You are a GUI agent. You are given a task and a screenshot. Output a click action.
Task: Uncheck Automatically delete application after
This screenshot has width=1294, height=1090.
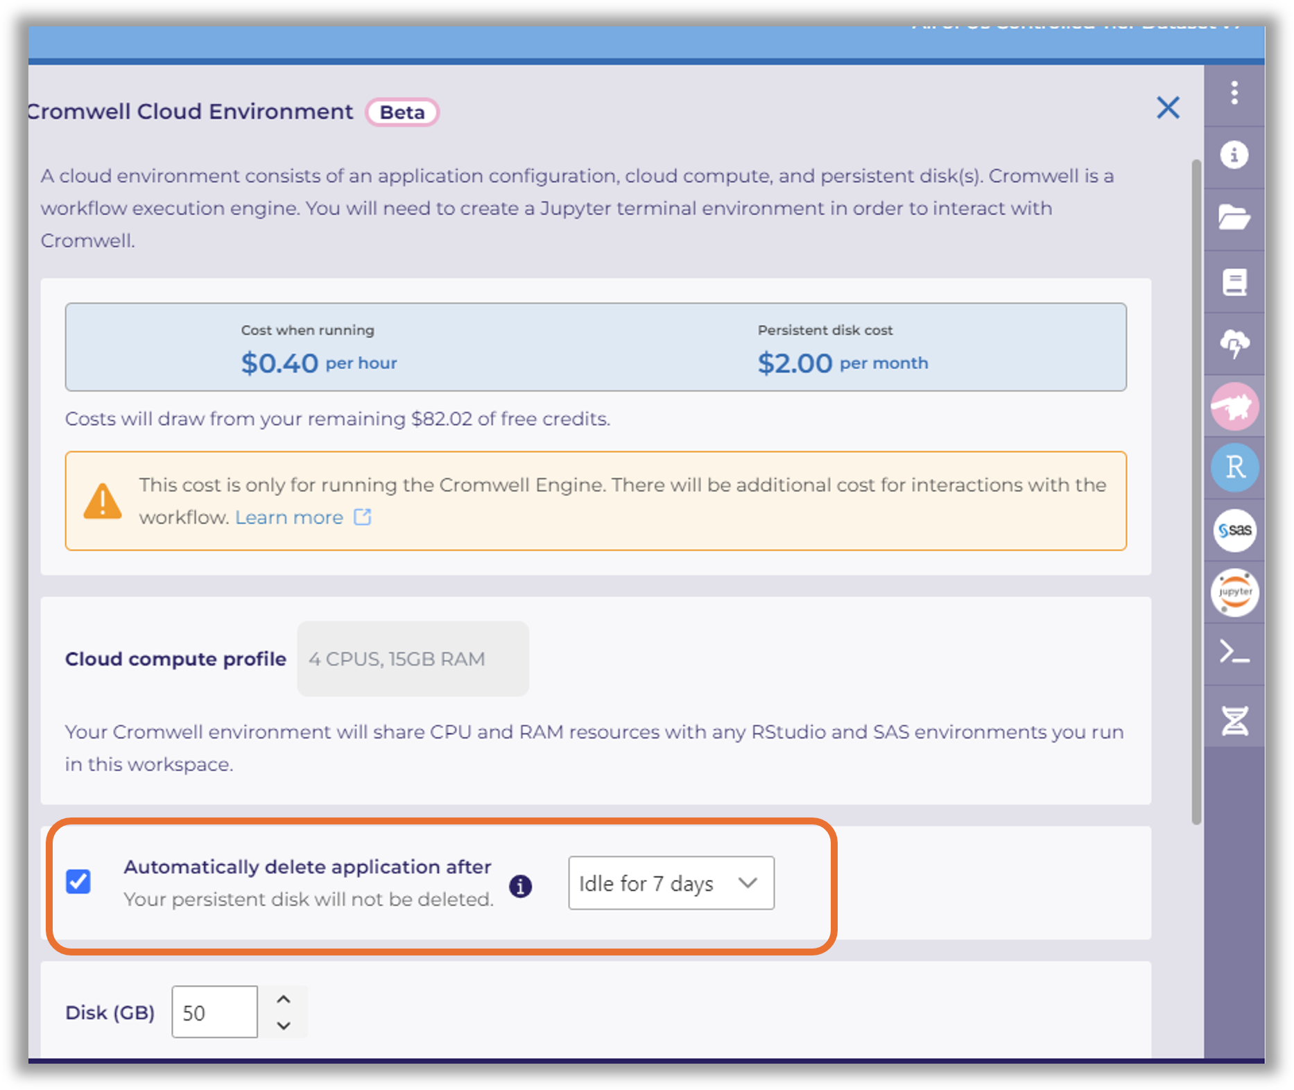[78, 882]
